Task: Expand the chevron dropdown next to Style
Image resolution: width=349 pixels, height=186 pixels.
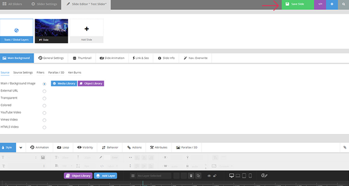Action: click(x=21, y=147)
